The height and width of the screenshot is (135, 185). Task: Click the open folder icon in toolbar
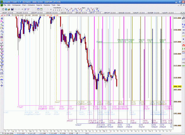[9, 9]
